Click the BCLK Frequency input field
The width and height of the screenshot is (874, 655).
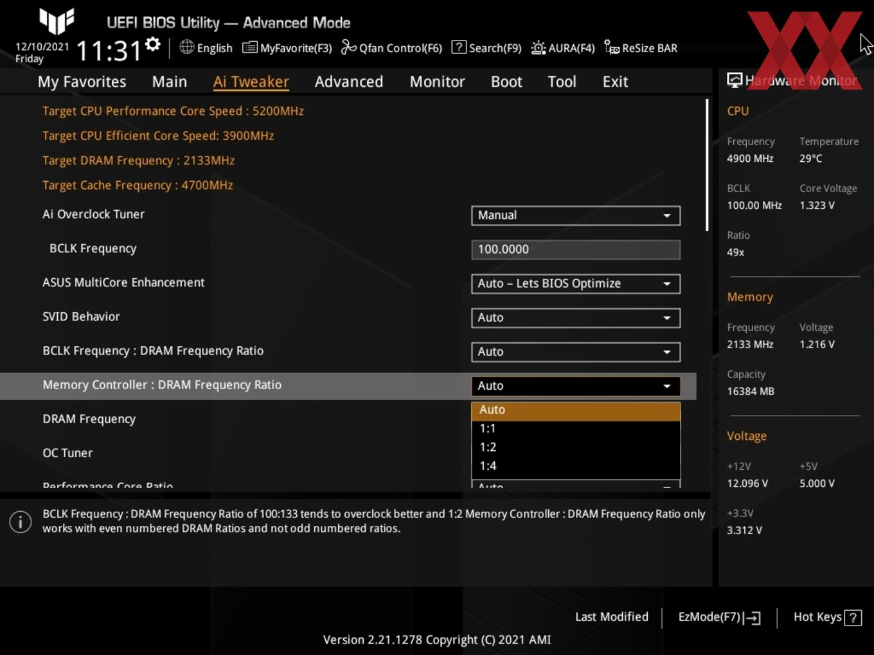576,249
